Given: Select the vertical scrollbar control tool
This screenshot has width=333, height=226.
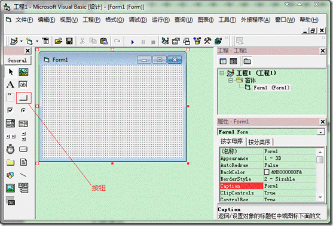Looking at the screenshot, I should click(x=23, y=137).
